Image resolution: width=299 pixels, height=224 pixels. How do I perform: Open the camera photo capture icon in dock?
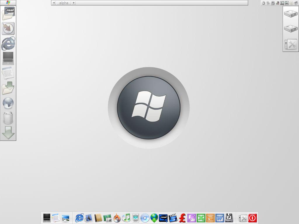click(107, 218)
